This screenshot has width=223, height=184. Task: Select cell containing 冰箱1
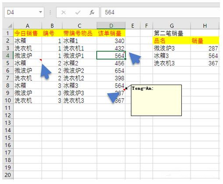(x=79, y=41)
